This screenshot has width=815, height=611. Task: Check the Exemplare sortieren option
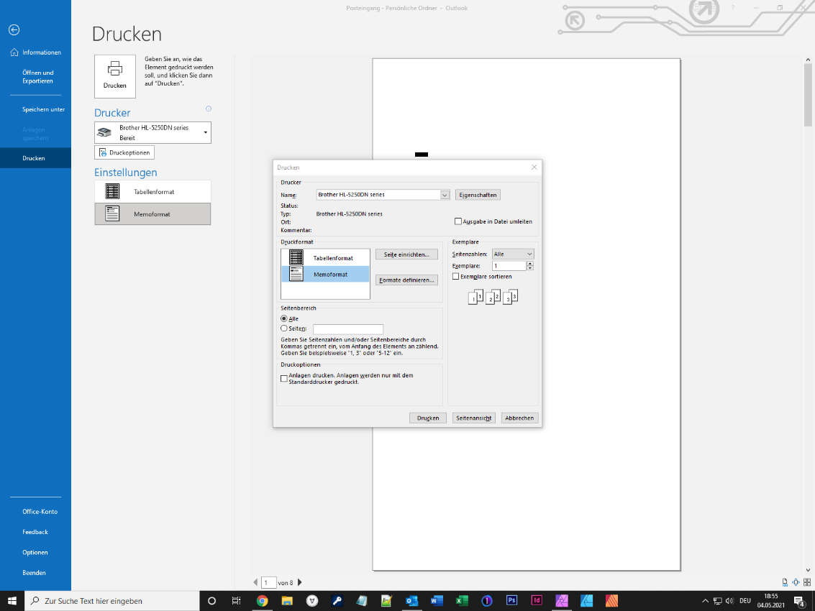coord(455,276)
